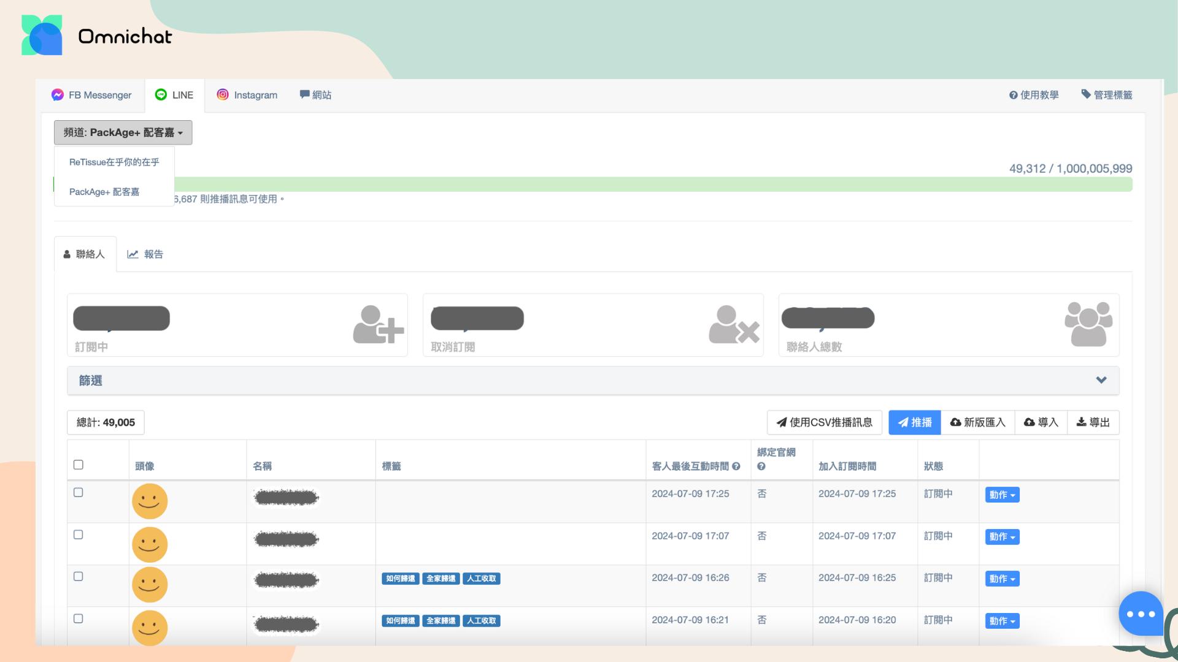
Task: Select ReTissue在乎你的在乎 channel from menu
Action: tap(114, 162)
